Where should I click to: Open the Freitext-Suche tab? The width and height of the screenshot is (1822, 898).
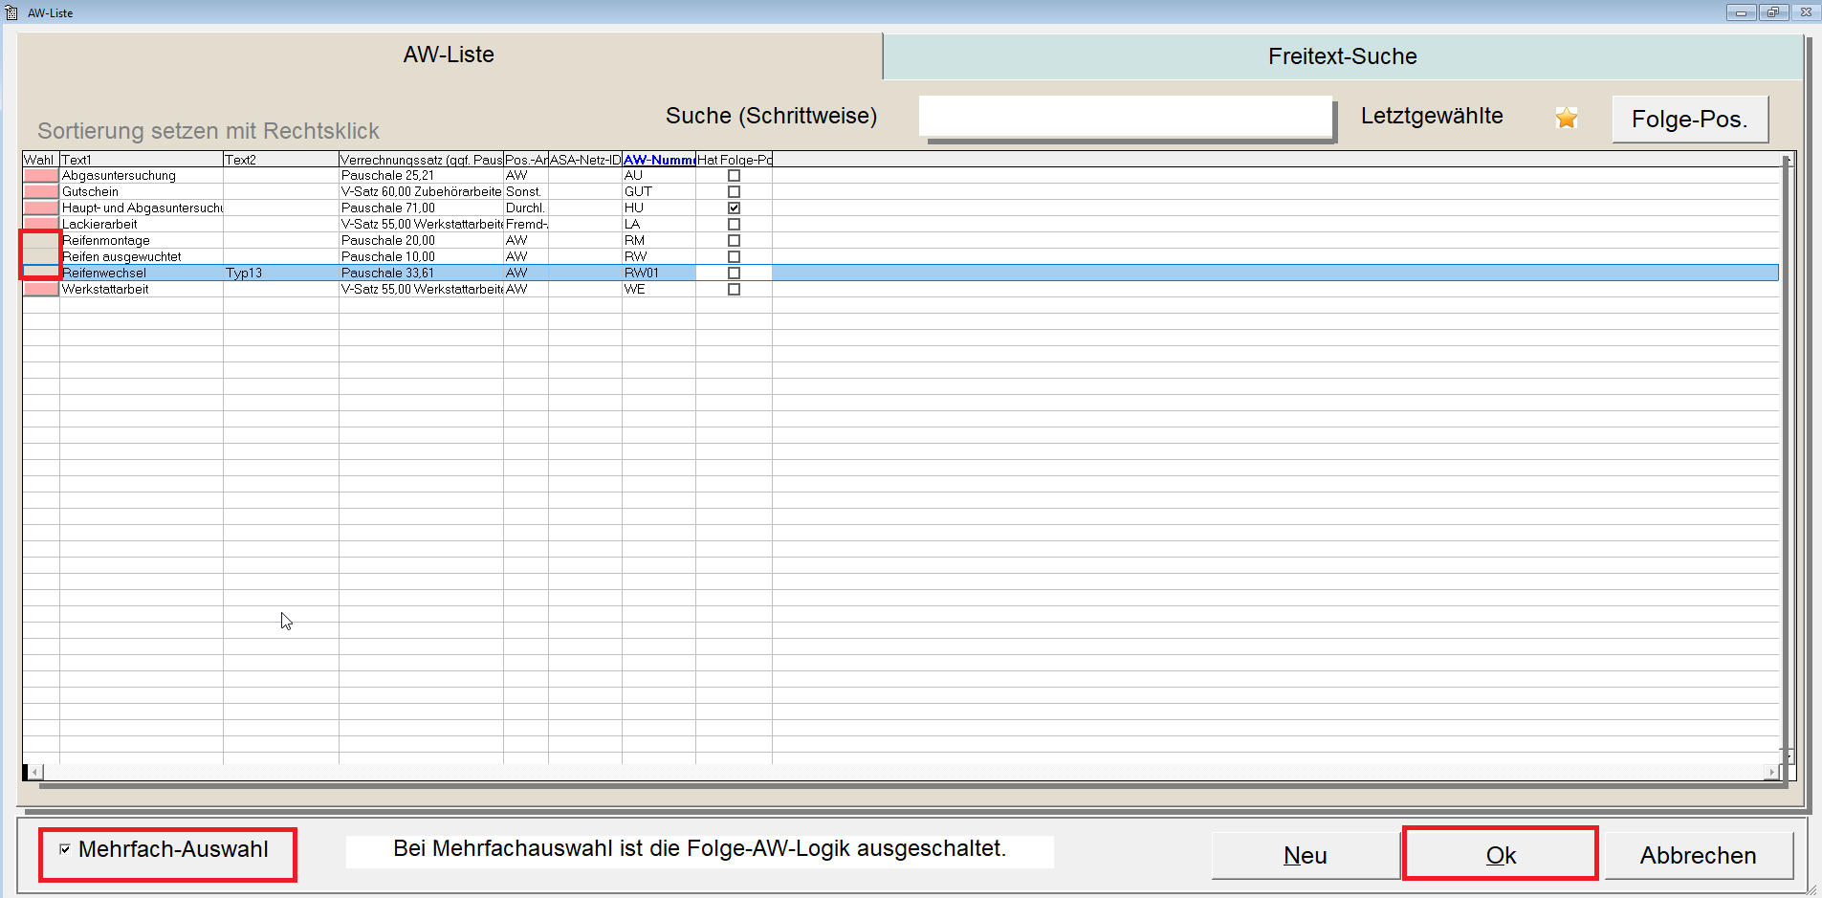[x=1342, y=56]
